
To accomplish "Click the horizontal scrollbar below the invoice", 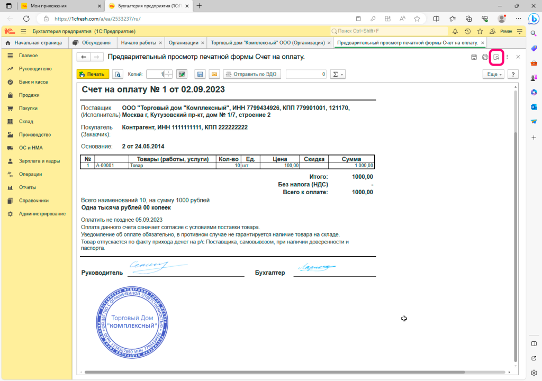I will click(x=275, y=373).
